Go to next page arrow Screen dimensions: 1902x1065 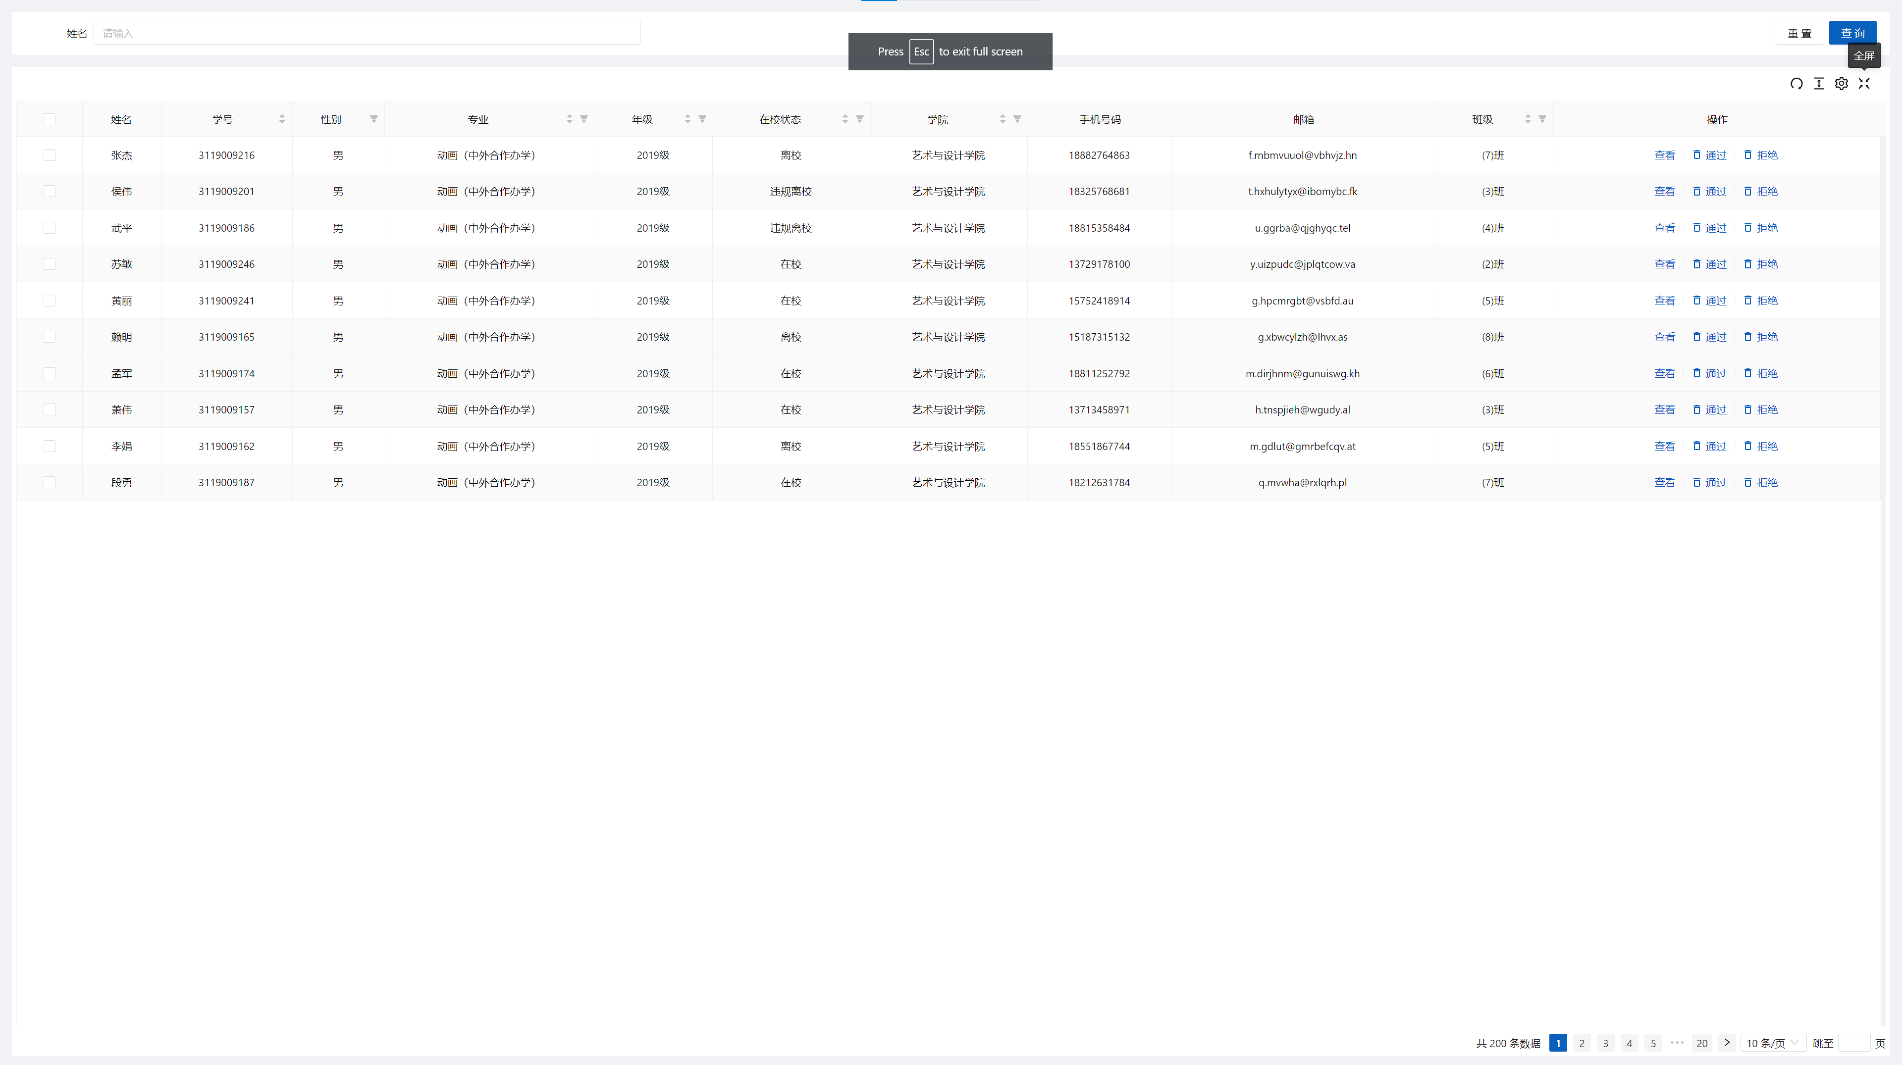tap(1726, 1043)
